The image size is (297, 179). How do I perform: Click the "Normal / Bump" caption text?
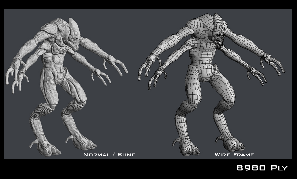click(109, 155)
